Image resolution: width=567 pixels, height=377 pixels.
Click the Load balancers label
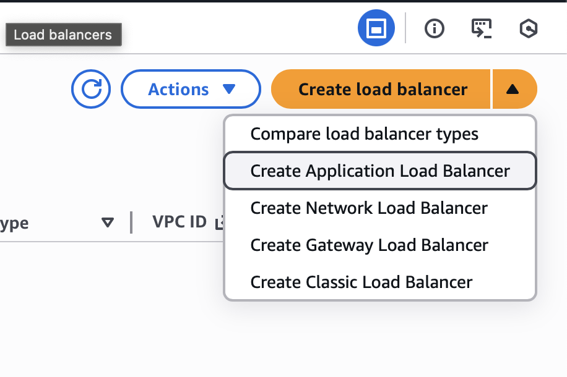click(63, 35)
